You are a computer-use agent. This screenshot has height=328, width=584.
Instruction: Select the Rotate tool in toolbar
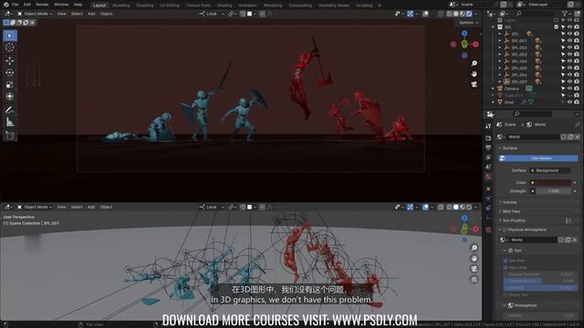click(10, 73)
